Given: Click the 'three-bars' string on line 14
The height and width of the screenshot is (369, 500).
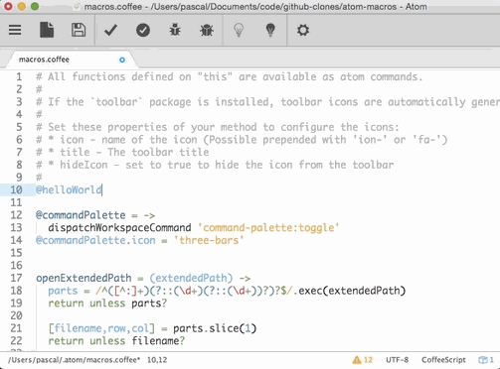Looking at the screenshot, I should [209, 240].
